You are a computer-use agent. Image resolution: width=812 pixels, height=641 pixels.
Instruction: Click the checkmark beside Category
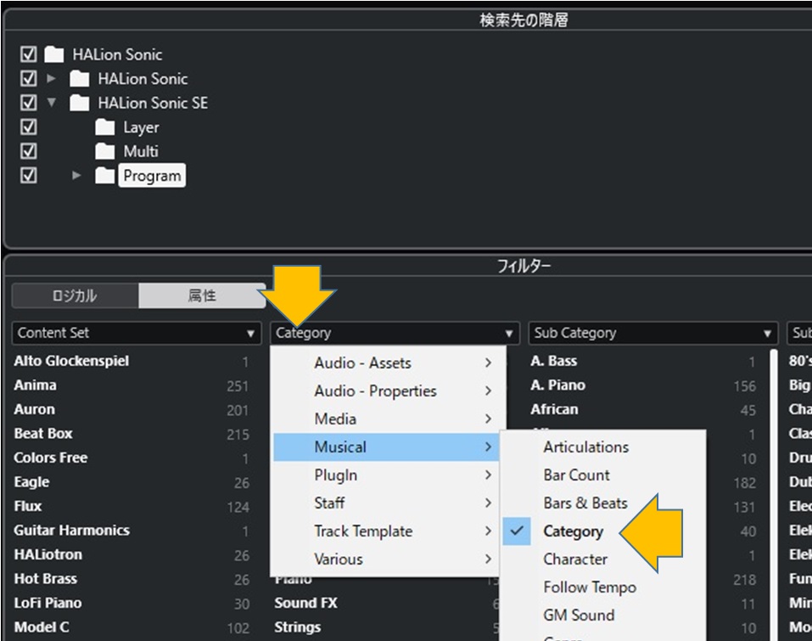[x=517, y=531]
